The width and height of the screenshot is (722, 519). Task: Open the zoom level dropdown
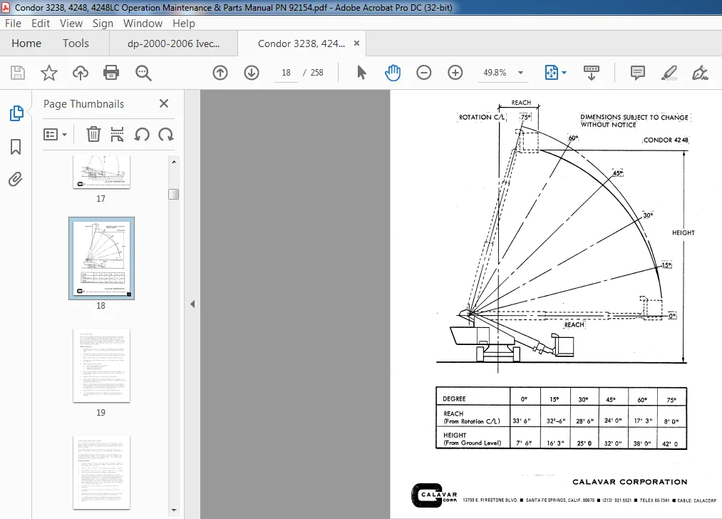pos(520,73)
